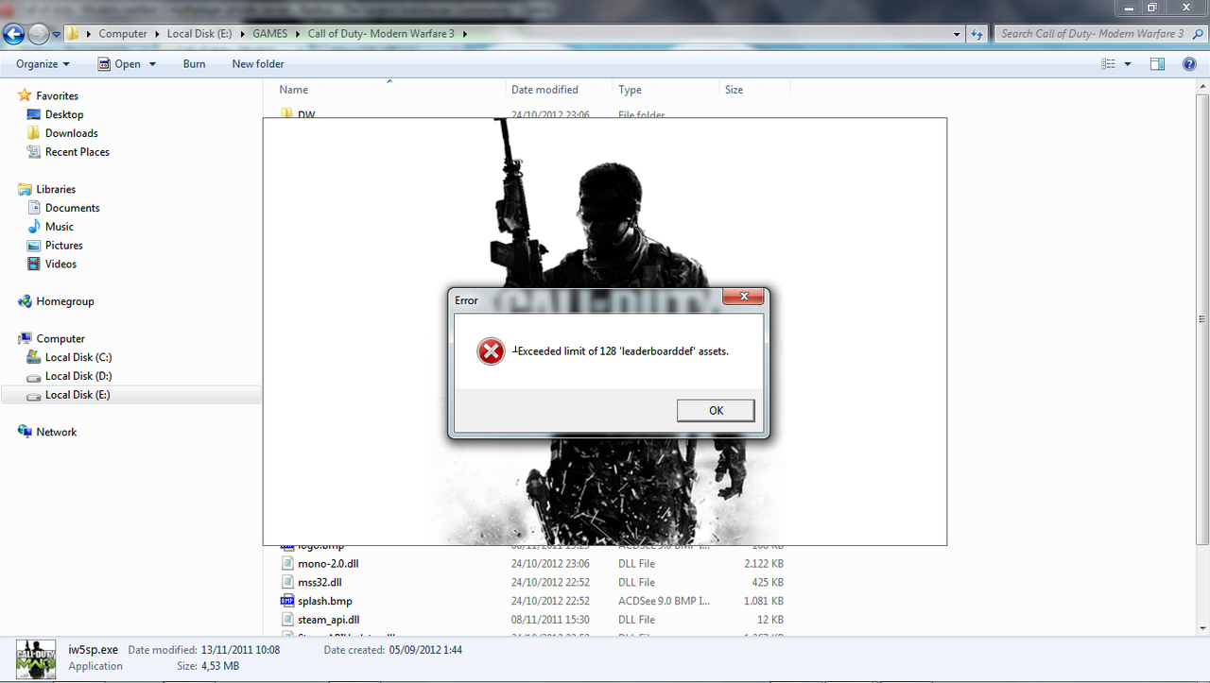Click Call of Duty- Modern Warfare 3 breadcrumb
The image size is (1210, 683).
[x=381, y=33]
